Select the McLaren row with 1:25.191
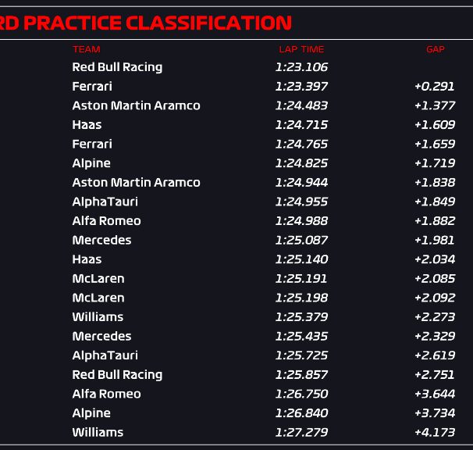Viewport: 473px width, 450px height. click(236, 278)
